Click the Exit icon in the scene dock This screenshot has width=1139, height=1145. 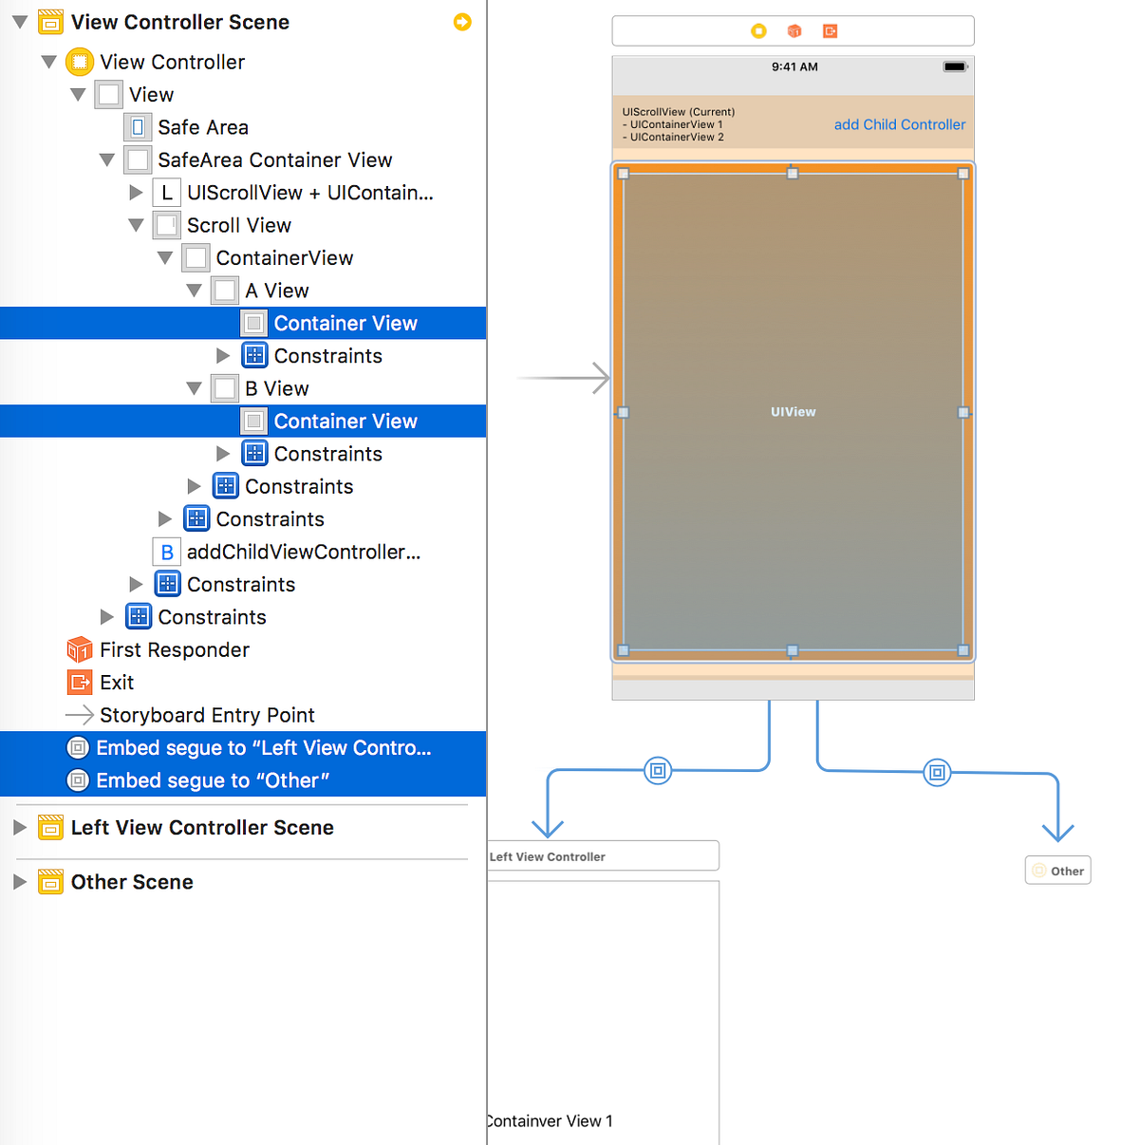click(x=829, y=30)
